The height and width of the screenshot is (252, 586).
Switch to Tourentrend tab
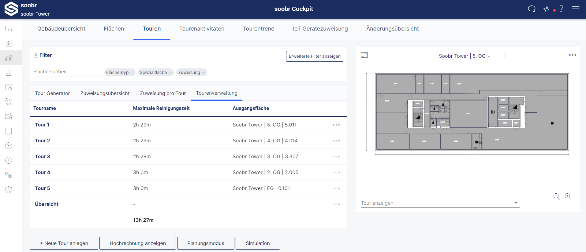259,29
